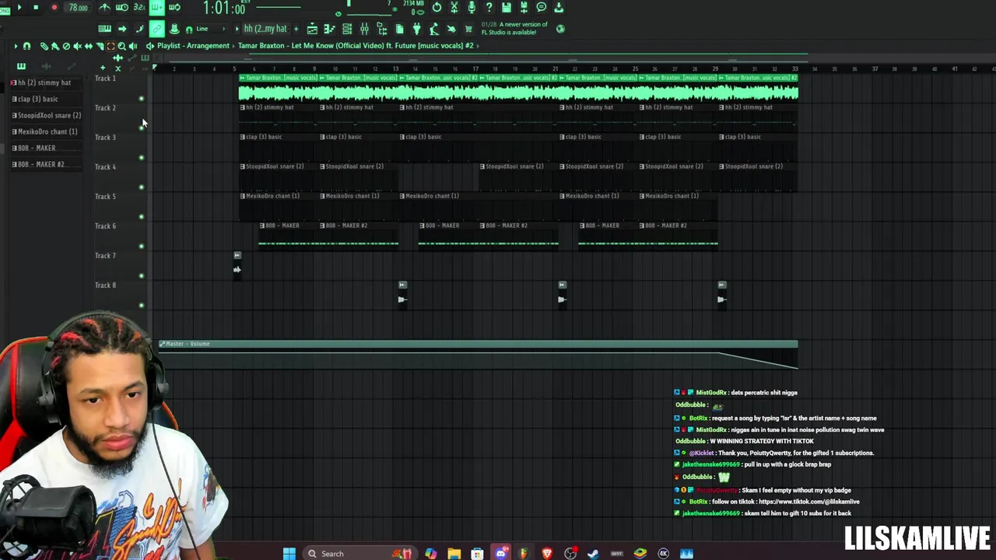Click the 'newer version of FL Studio' notice
This screenshot has height=560, width=996.
514,29
